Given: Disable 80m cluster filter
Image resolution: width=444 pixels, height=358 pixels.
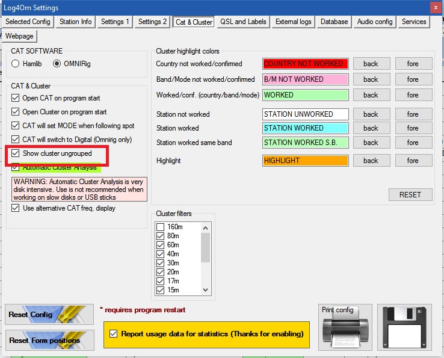Looking at the screenshot, I should (160, 236).
